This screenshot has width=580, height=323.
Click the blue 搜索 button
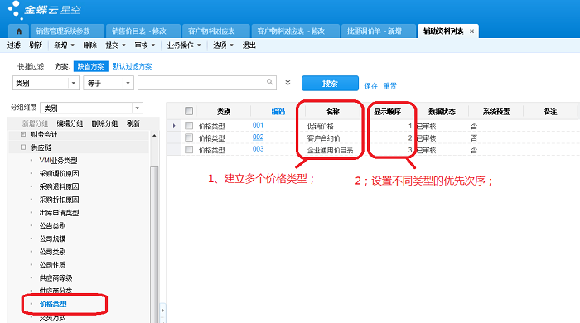click(x=330, y=83)
